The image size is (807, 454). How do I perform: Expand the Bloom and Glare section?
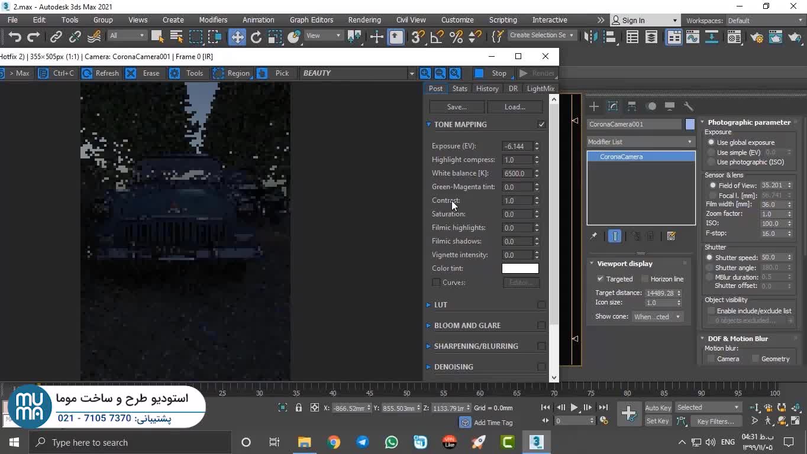(467, 325)
